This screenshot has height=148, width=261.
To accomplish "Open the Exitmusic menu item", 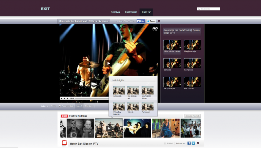I will click(x=131, y=12).
